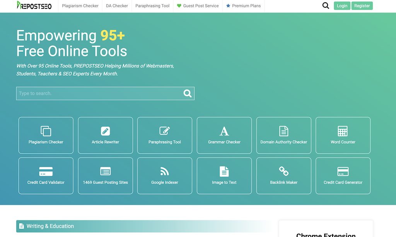Viewport: 396px width, 237px height.
Task: Click the Google Indexer RSS icon
Action: [165, 171]
